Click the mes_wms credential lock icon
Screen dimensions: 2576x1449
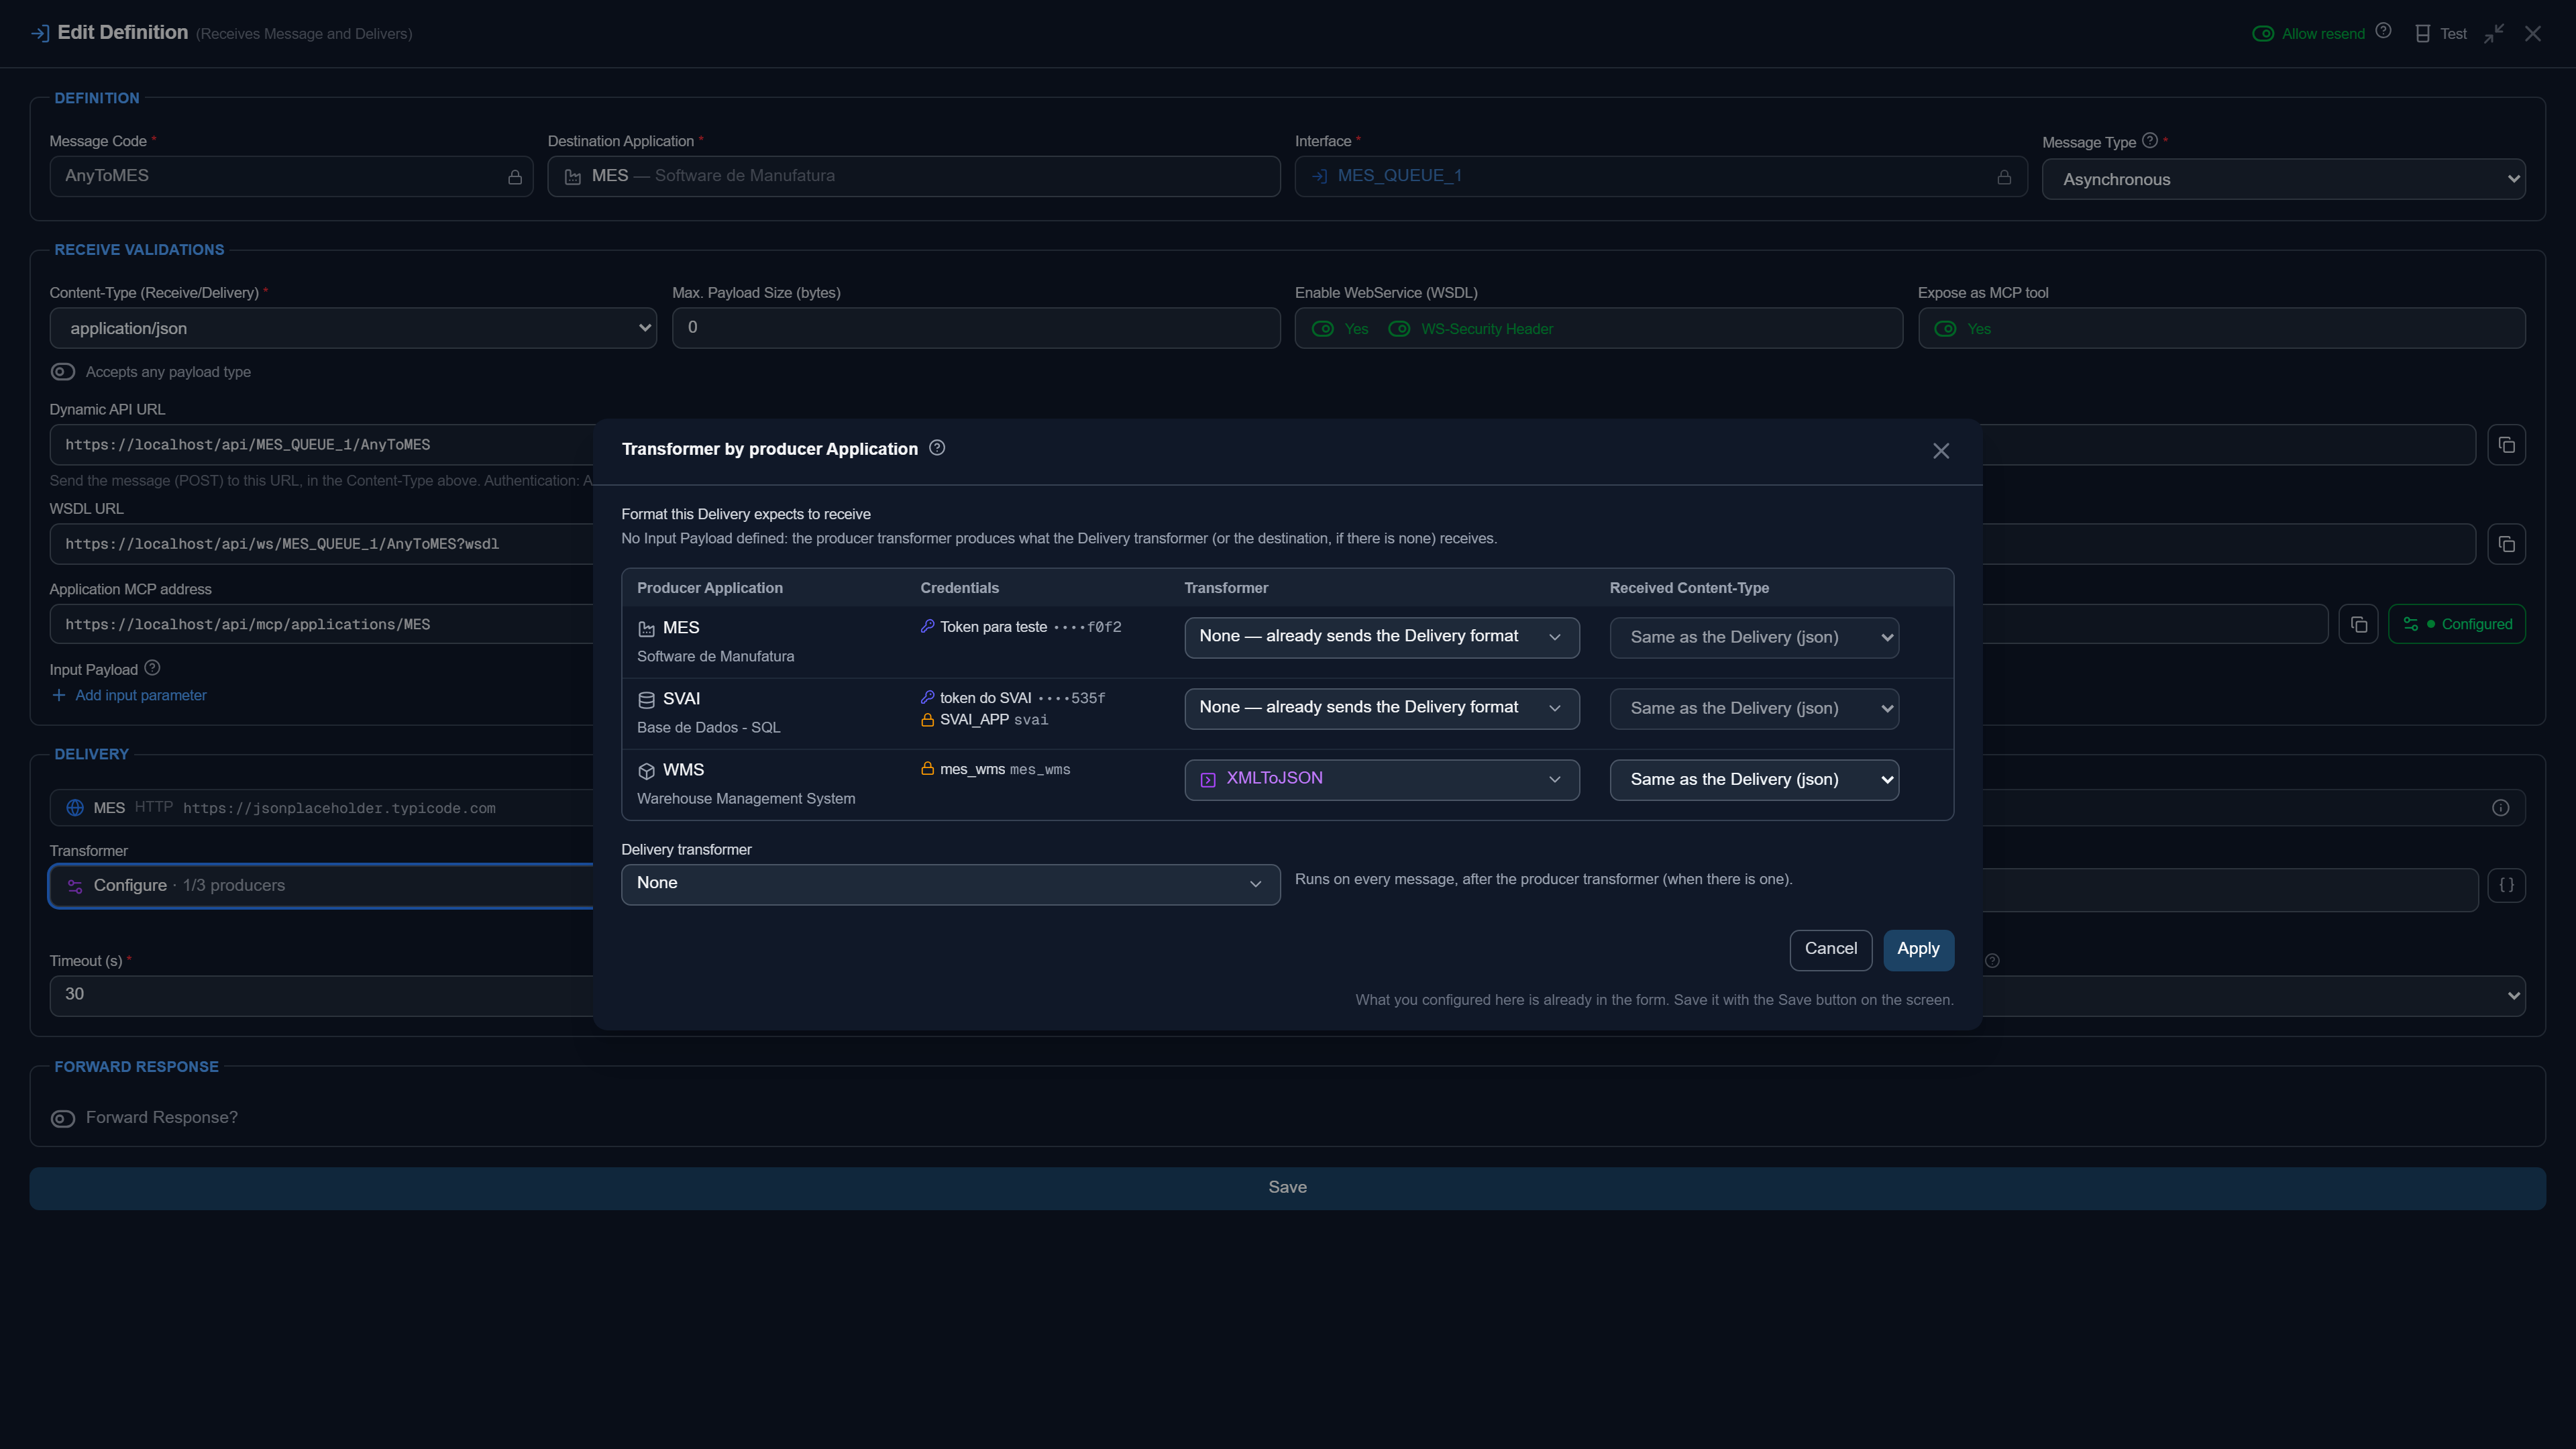[x=927, y=769]
